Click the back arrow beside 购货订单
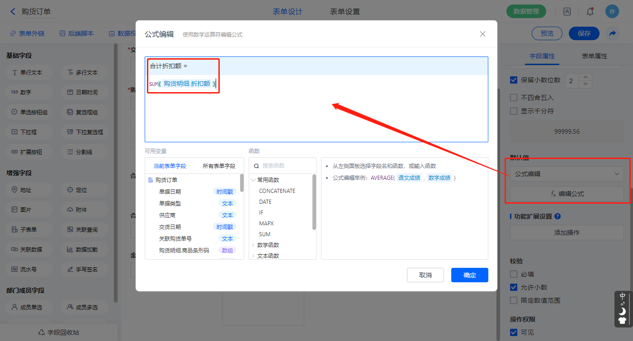The image size is (633, 341). click(13, 12)
